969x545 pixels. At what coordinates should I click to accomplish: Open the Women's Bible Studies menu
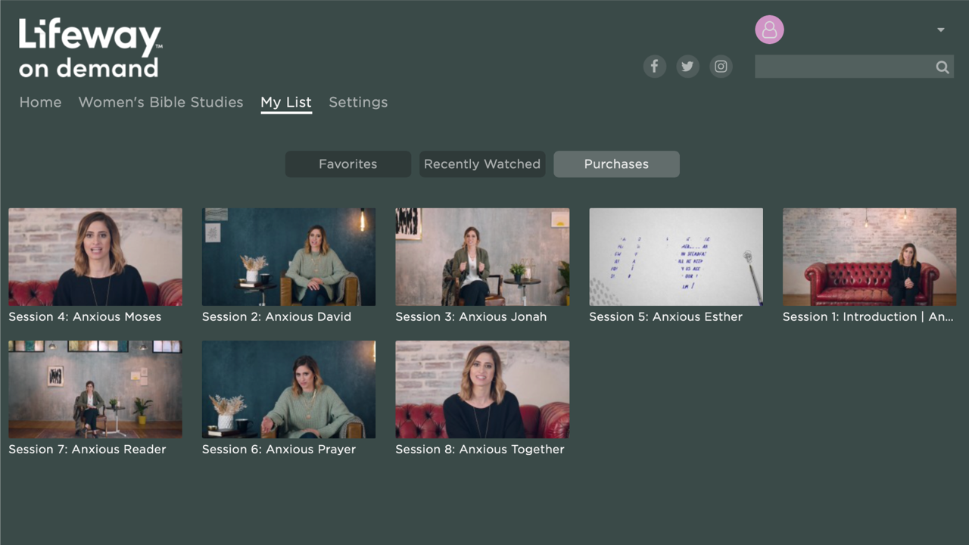[x=160, y=102]
